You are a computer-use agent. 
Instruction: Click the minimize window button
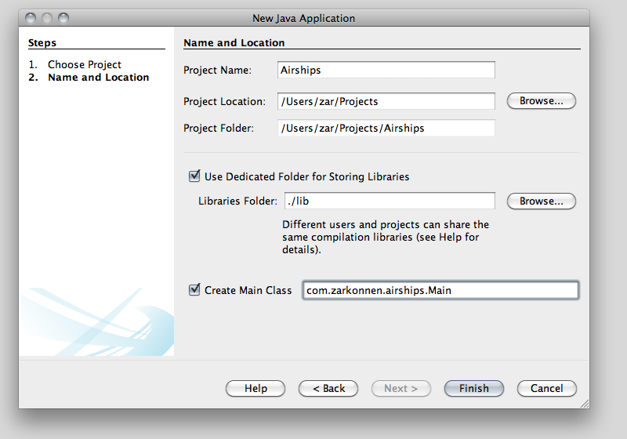[47, 18]
